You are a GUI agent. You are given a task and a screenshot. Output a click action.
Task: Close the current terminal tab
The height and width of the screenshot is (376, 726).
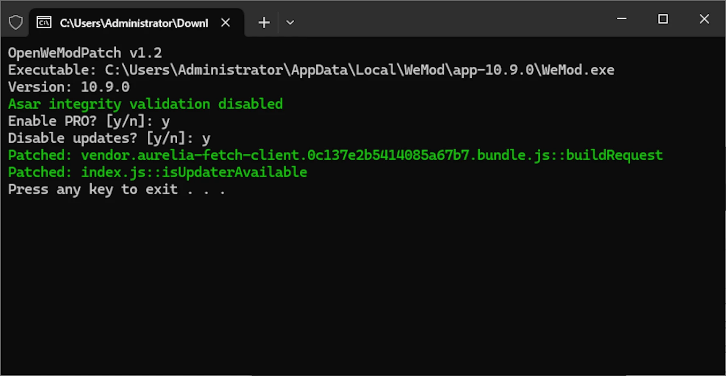226,22
